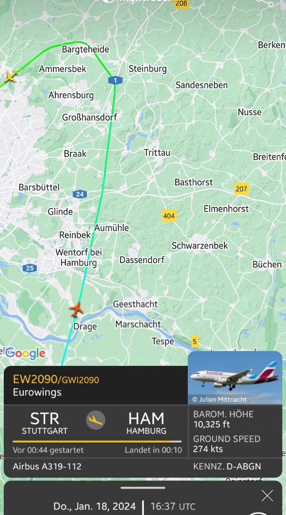Tap the orange Eurowings aircraft icon

tap(76, 310)
